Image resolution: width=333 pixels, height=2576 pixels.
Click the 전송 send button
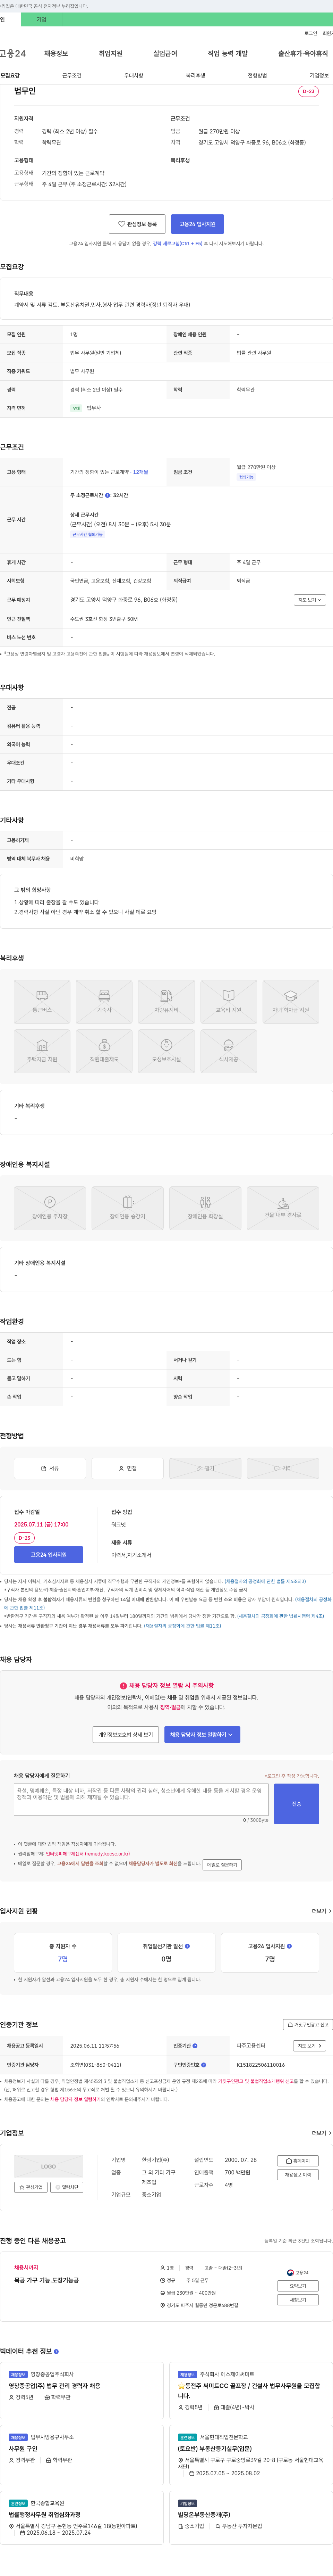click(x=296, y=1804)
